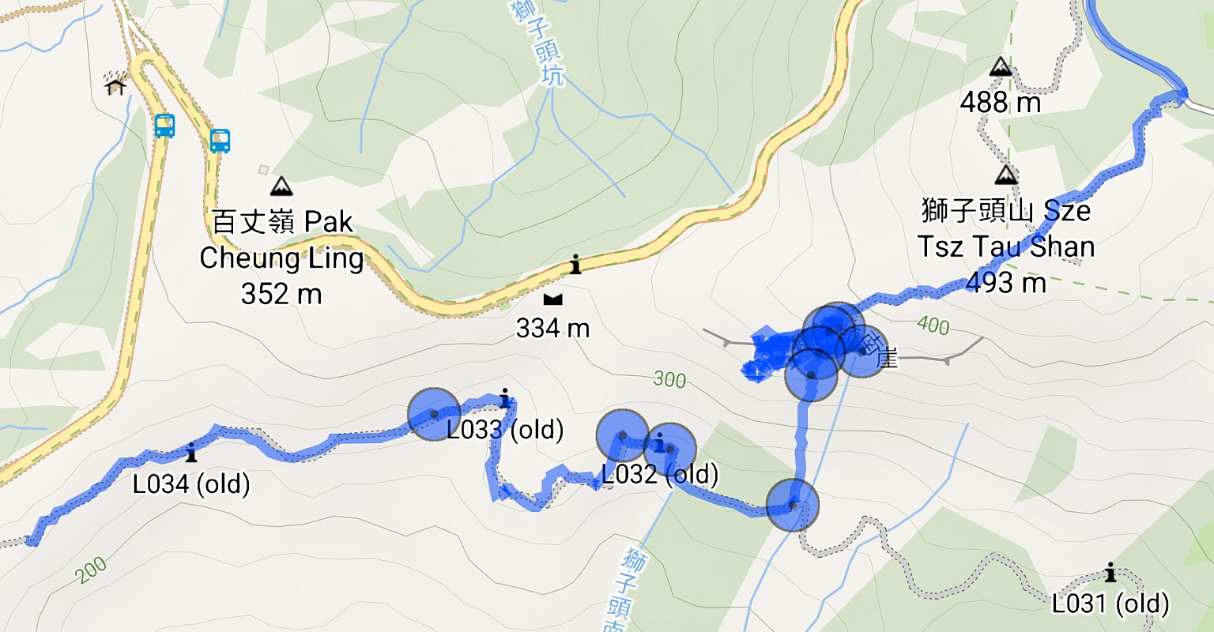Tap the blue track's northeast end
Image resolution: width=1214 pixels, height=632 pixels.
click(x=1180, y=96)
